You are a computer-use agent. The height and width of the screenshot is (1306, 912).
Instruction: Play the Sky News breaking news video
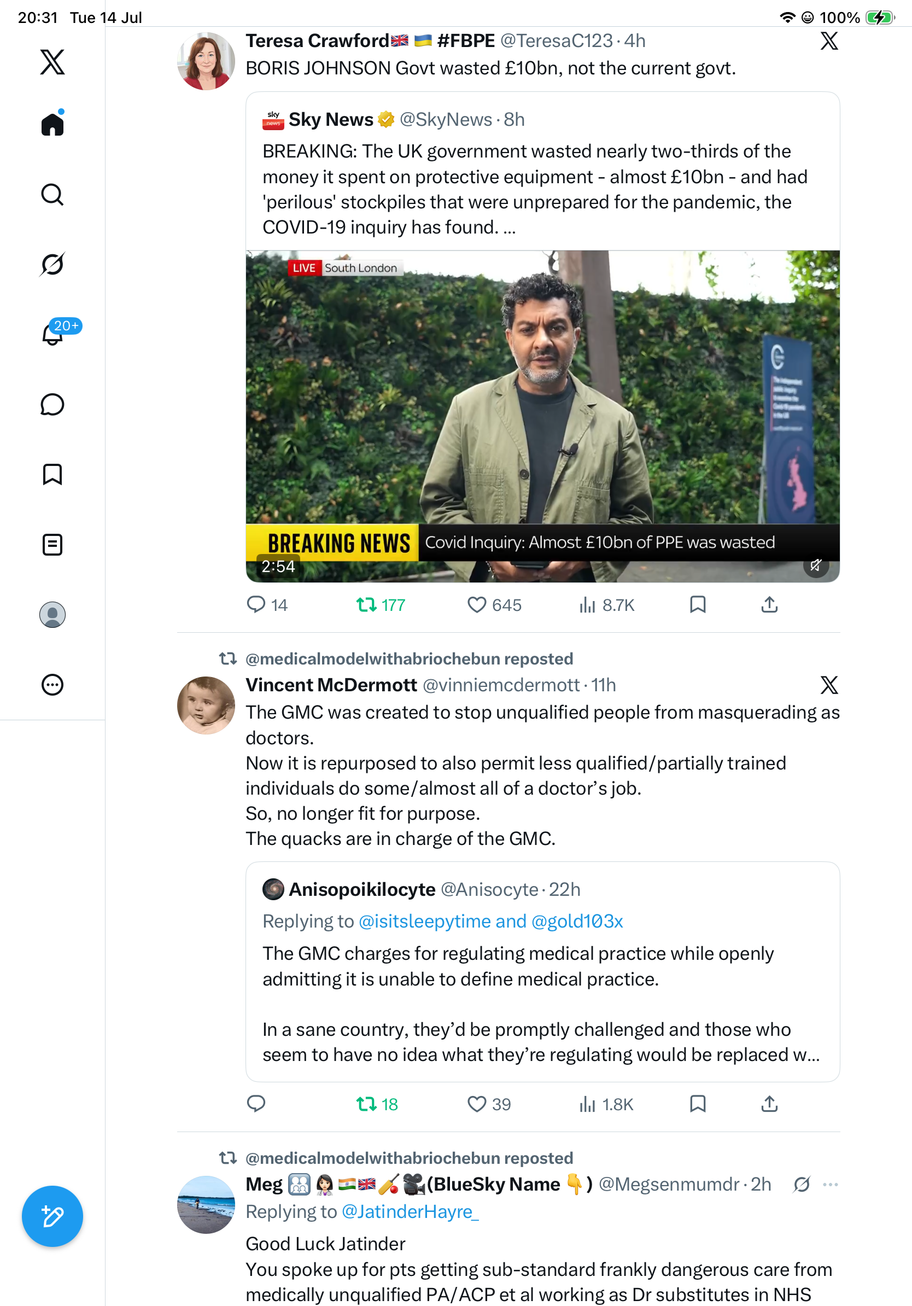tap(542, 416)
